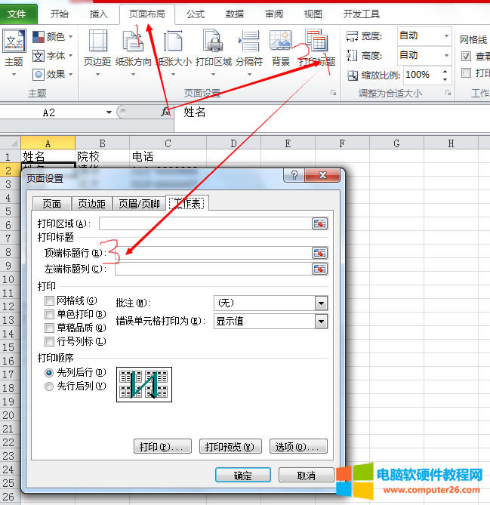The width and height of the screenshot is (490, 505).
Task: Toggle Draft quality (草稿品质) checkbox
Action: (49, 328)
